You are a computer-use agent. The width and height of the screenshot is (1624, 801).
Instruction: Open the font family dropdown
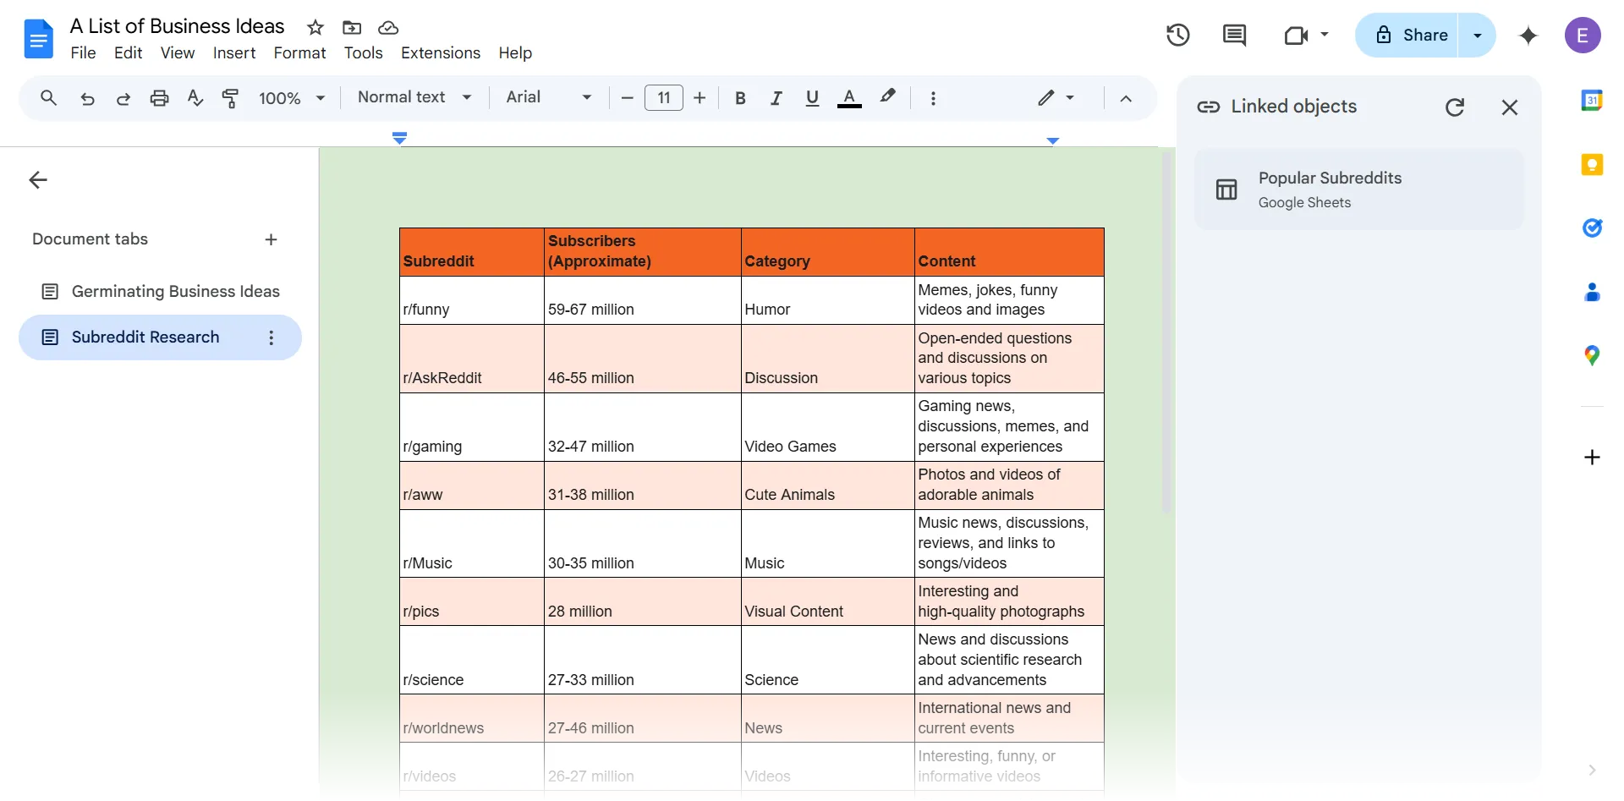(546, 97)
